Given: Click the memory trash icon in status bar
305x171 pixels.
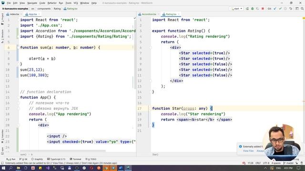Looking at the screenshot, I should pos(302,163).
